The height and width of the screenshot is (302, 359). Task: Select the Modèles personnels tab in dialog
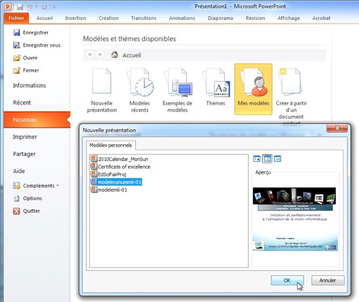[111, 145]
